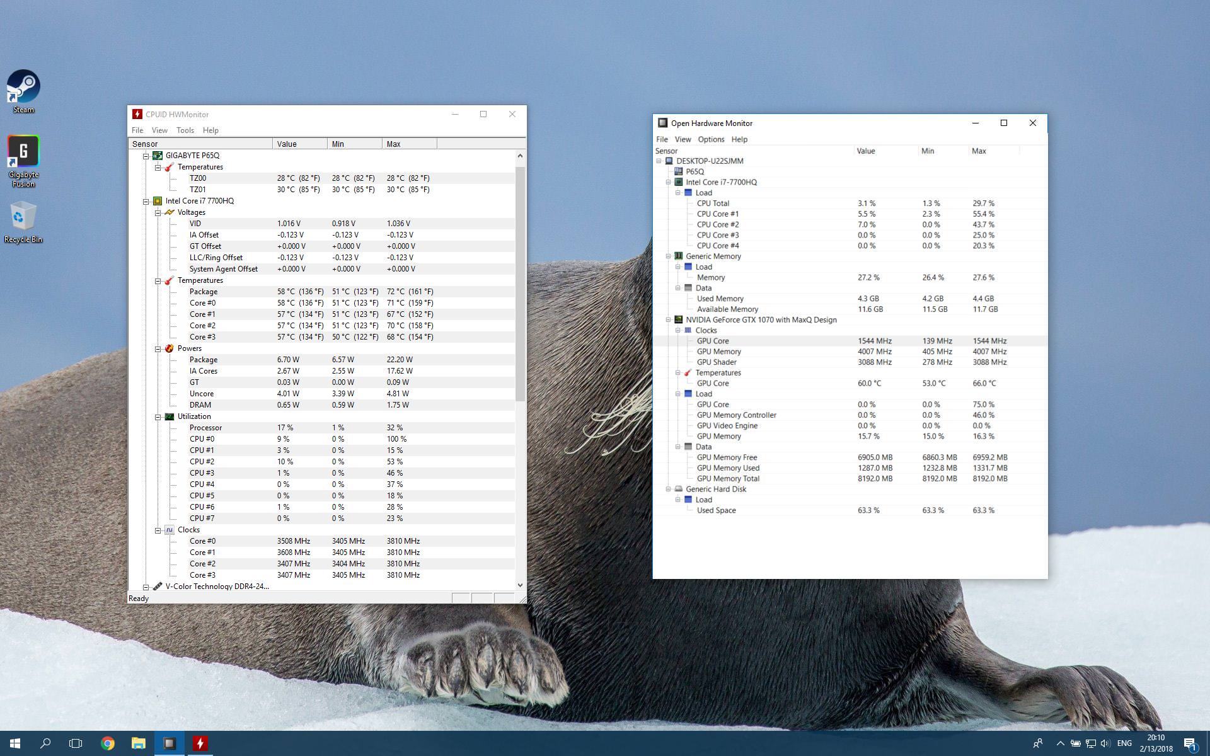Click HWMonitor scrollbar up arrow
Image resolution: width=1210 pixels, height=756 pixels.
[520, 156]
